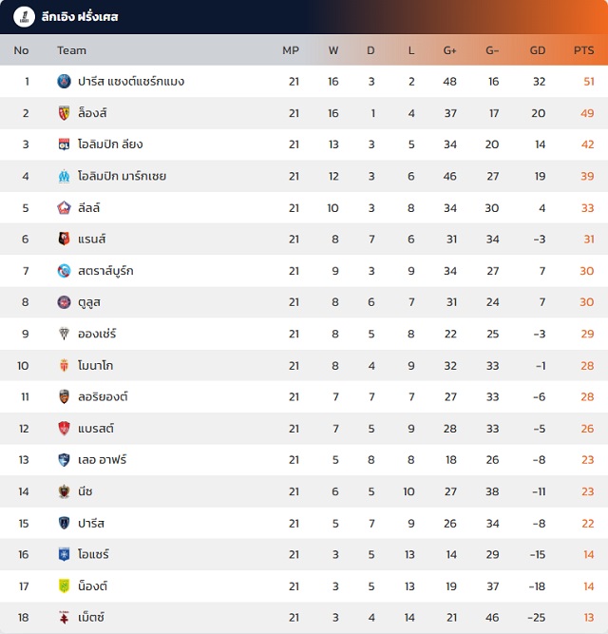Click the Monaco club crest

point(64,365)
